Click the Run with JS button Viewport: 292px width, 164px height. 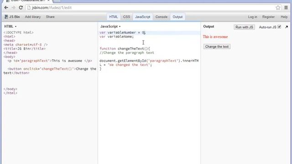coord(244,27)
